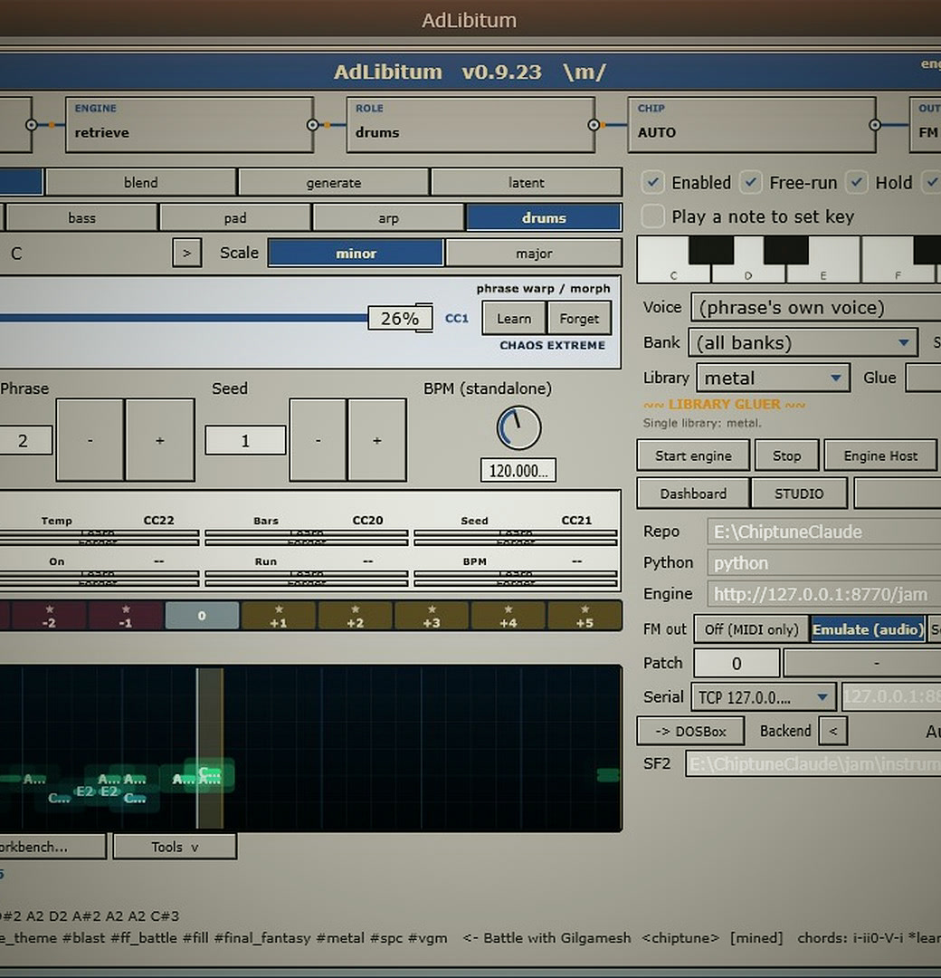Select the +2 star variation chip
This screenshot has width=941, height=978.
pyautogui.click(x=356, y=616)
